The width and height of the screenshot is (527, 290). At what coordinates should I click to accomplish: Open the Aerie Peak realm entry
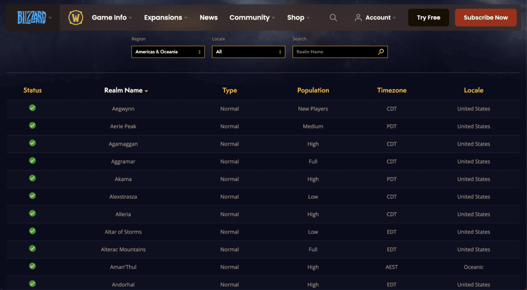123,126
